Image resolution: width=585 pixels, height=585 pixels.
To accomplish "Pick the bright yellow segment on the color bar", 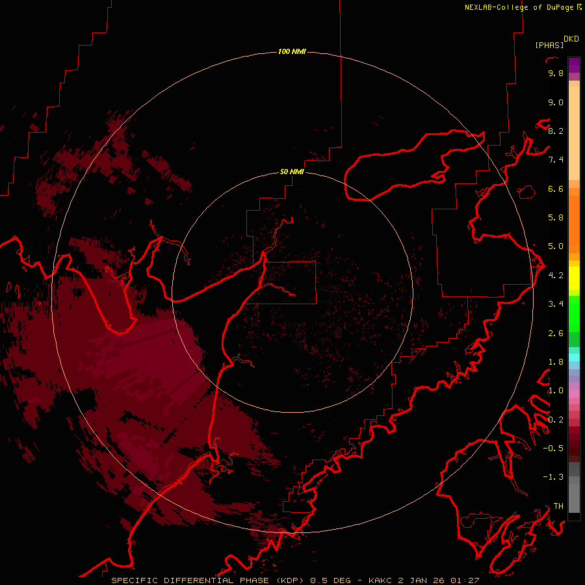I will [x=574, y=278].
